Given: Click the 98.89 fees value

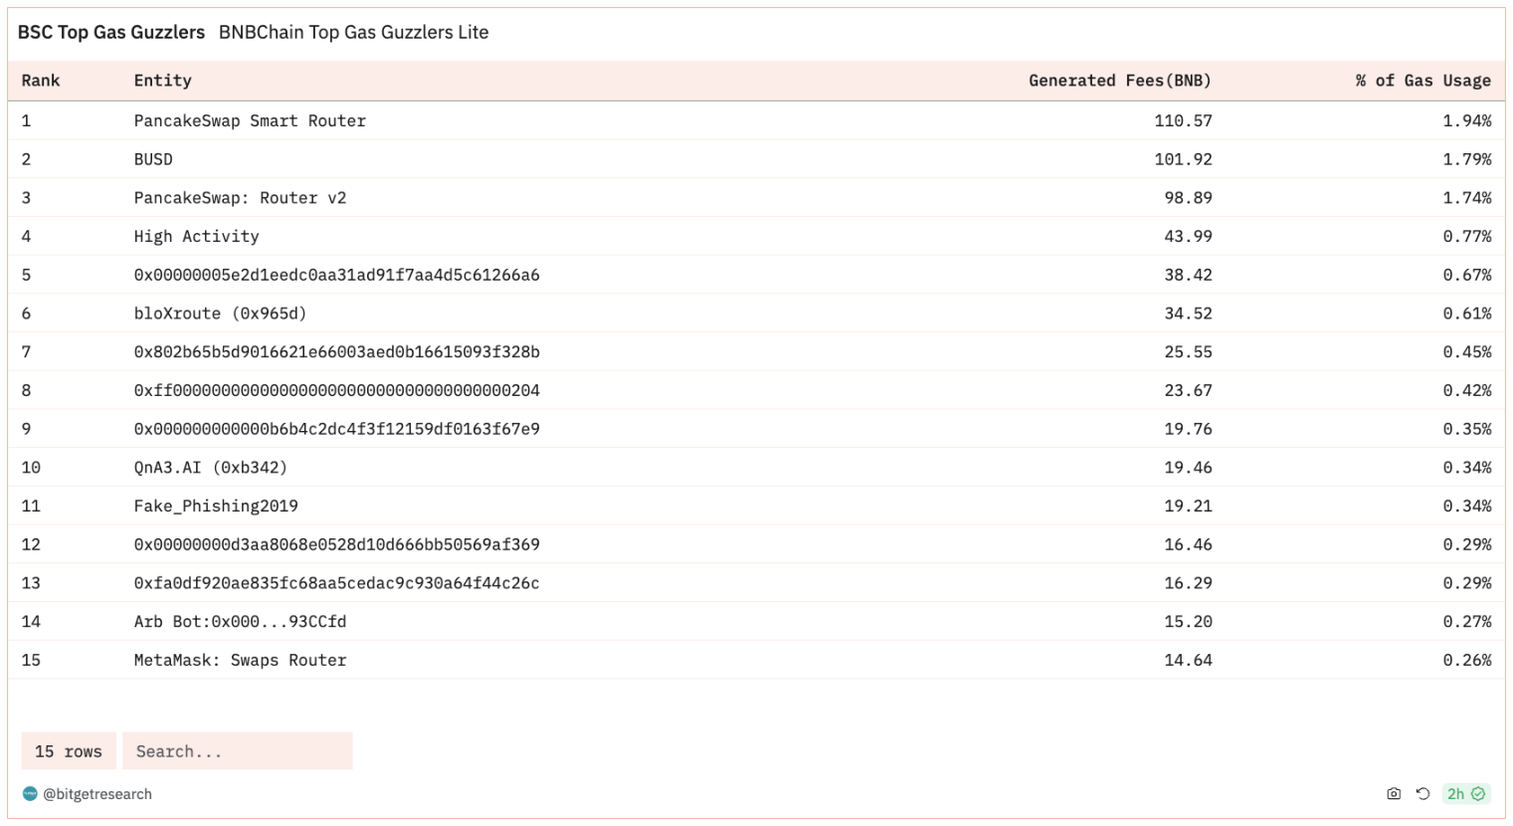Looking at the screenshot, I should pos(1189,198).
